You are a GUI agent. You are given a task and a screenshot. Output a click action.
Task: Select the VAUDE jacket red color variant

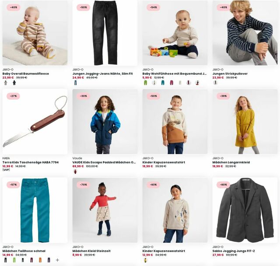tap(75, 171)
